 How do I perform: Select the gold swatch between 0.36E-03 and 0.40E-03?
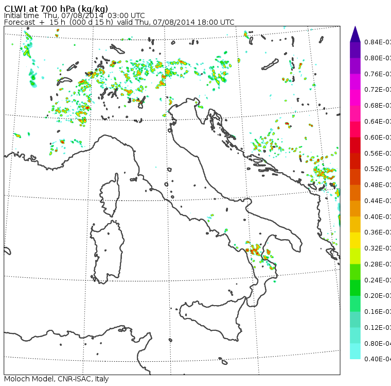pyautogui.click(x=355, y=225)
